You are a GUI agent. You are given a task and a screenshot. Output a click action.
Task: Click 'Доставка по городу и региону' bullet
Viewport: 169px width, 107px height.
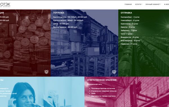[x=103, y=96]
